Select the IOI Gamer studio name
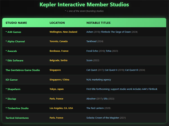This screenshot has width=169, height=126. click(12, 80)
